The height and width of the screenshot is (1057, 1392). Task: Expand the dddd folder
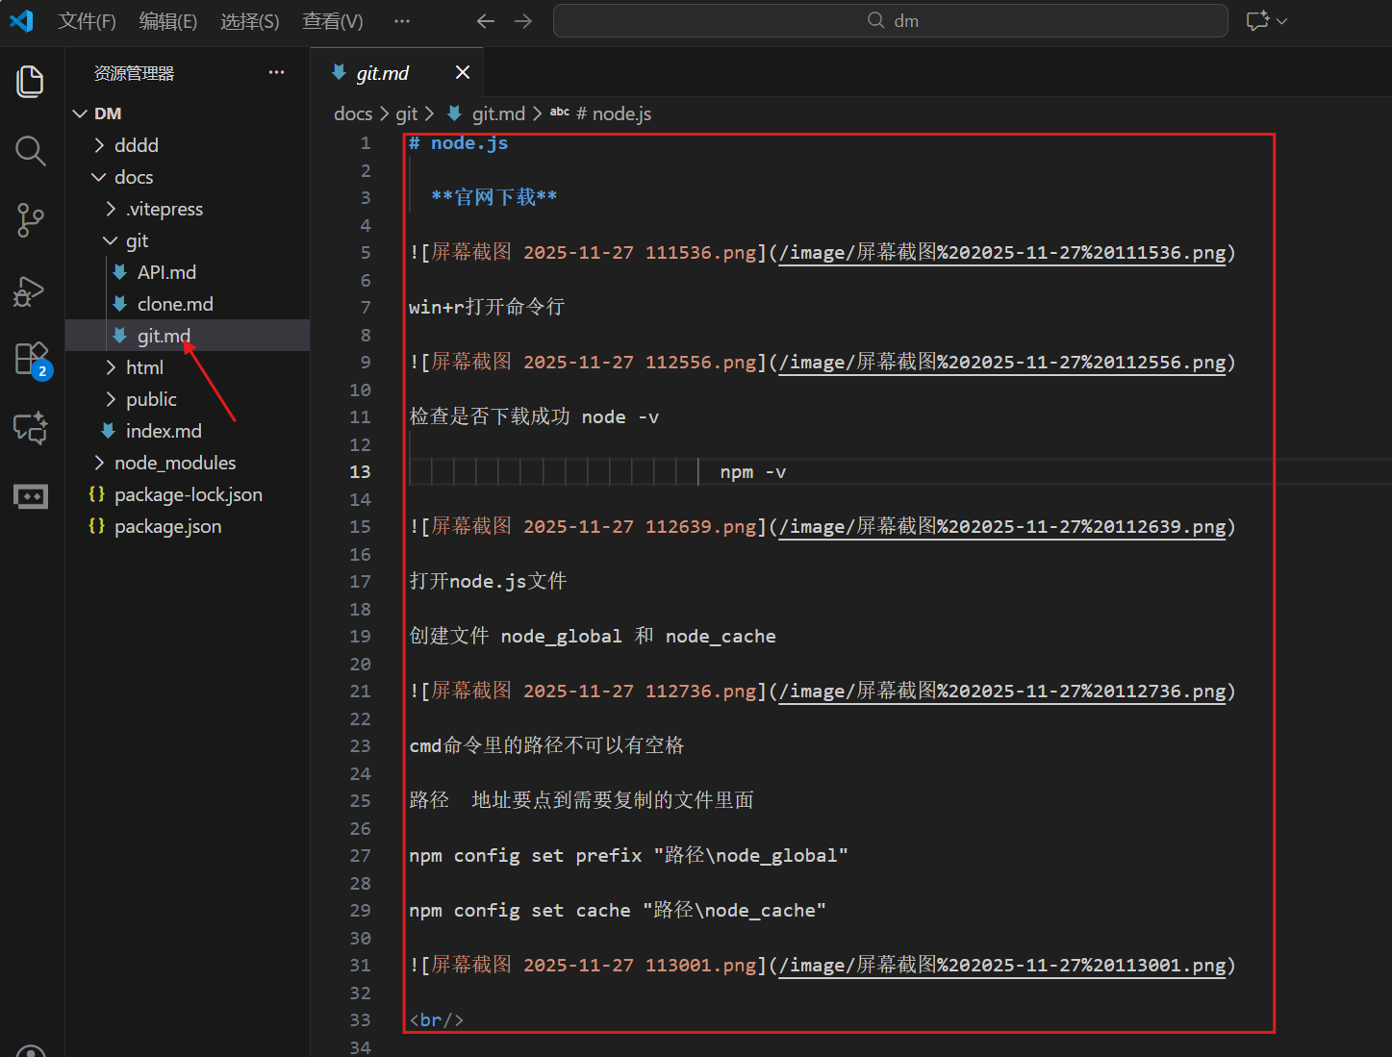pyautogui.click(x=136, y=145)
